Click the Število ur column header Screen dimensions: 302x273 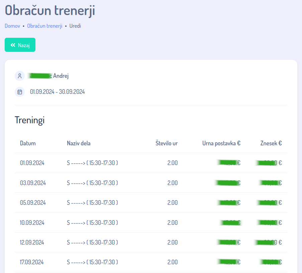click(x=167, y=143)
